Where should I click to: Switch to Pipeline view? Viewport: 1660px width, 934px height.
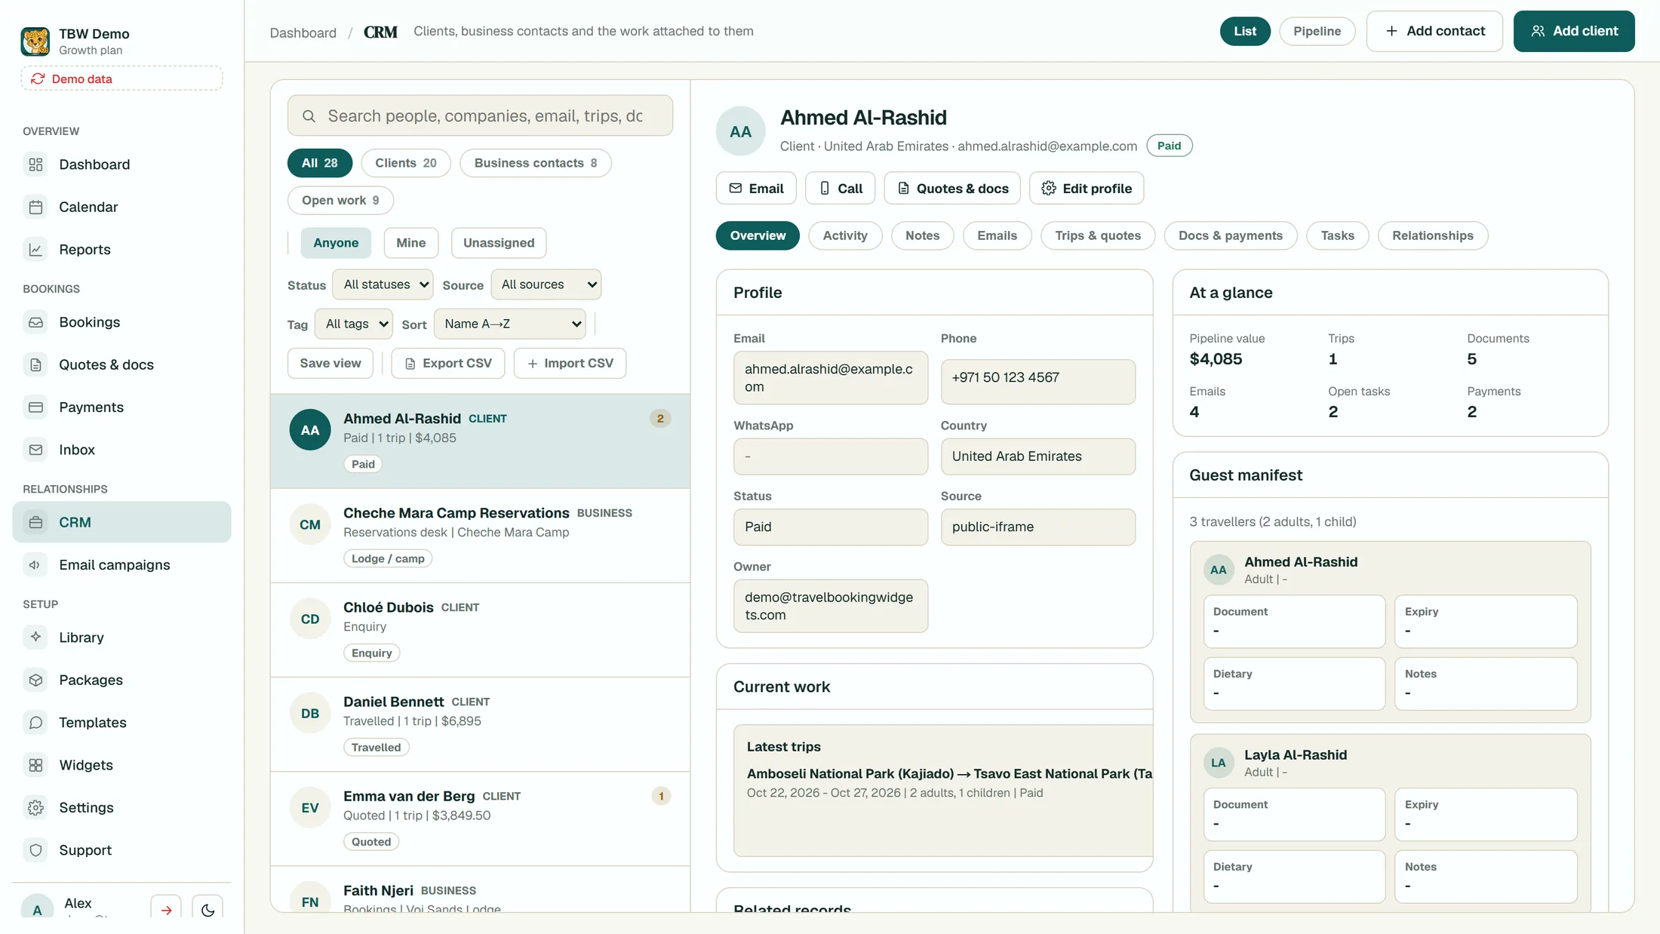tap(1317, 31)
